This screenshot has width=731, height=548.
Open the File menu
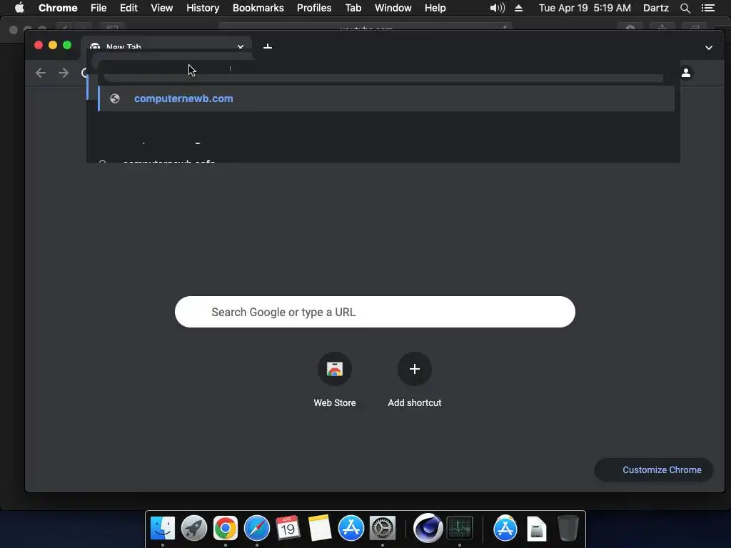point(99,8)
